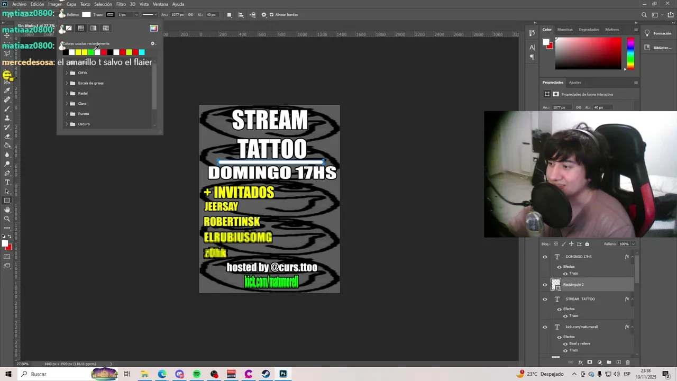The width and height of the screenshot is (677, 381).
Task: Toggle lock transparent pixels
Action: pos(555,244)
